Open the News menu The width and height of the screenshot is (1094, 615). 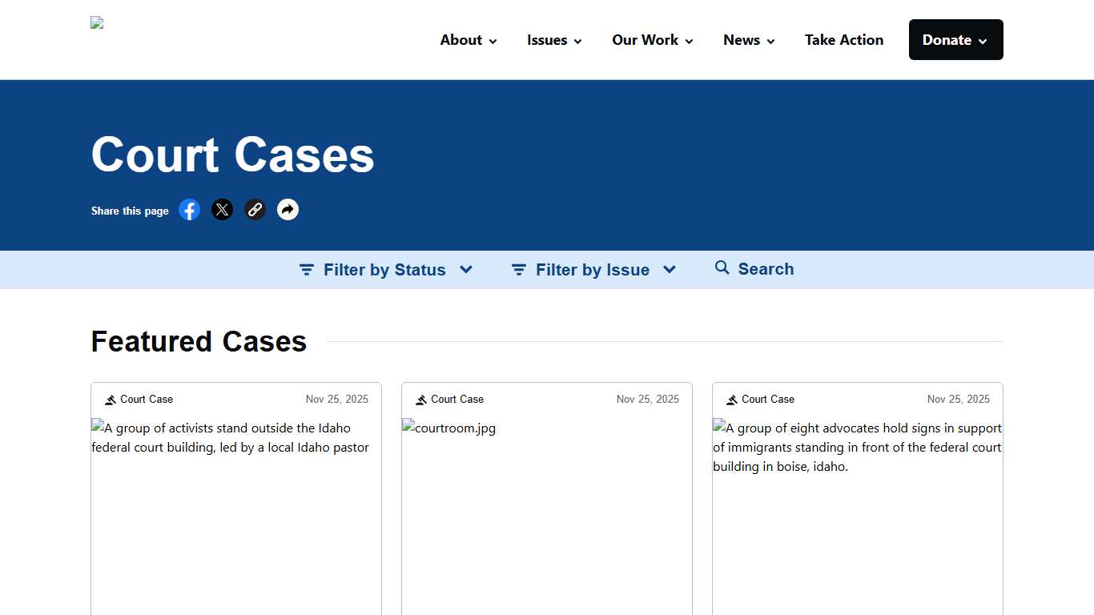point(742,39)
